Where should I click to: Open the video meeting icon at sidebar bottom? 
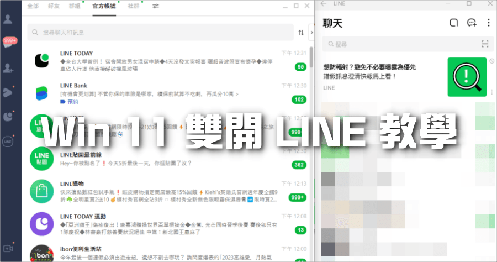coord(8,248)
